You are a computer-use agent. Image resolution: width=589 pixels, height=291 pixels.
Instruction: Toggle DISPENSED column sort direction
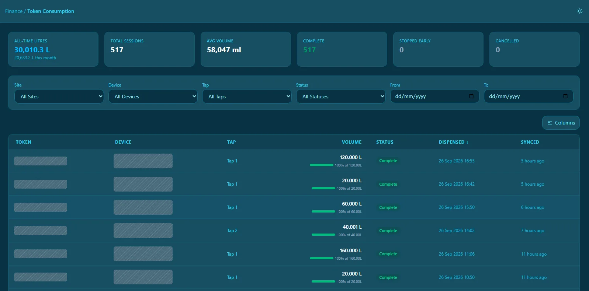pyautogui.click(x=453, y=142)
